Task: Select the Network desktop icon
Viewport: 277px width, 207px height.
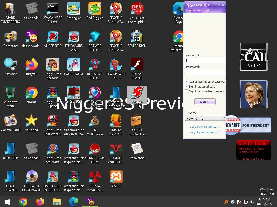Action: click(11, 67)
